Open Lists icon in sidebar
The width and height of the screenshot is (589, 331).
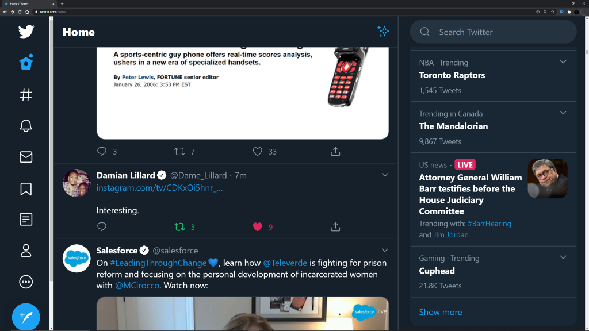pos(26,220)
